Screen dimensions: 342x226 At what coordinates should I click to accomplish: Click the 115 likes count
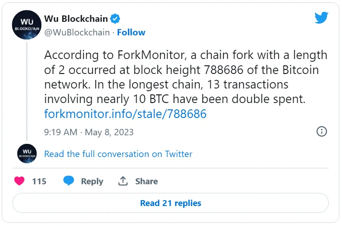39,181
